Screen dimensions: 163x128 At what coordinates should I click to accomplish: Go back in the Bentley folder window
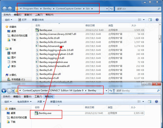click(4, 91)
